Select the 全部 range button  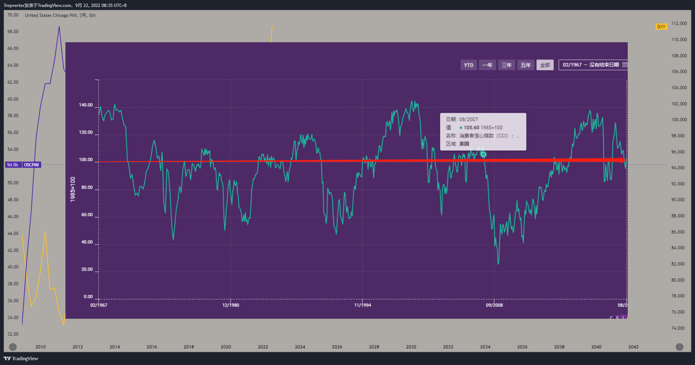click(545, 65)
